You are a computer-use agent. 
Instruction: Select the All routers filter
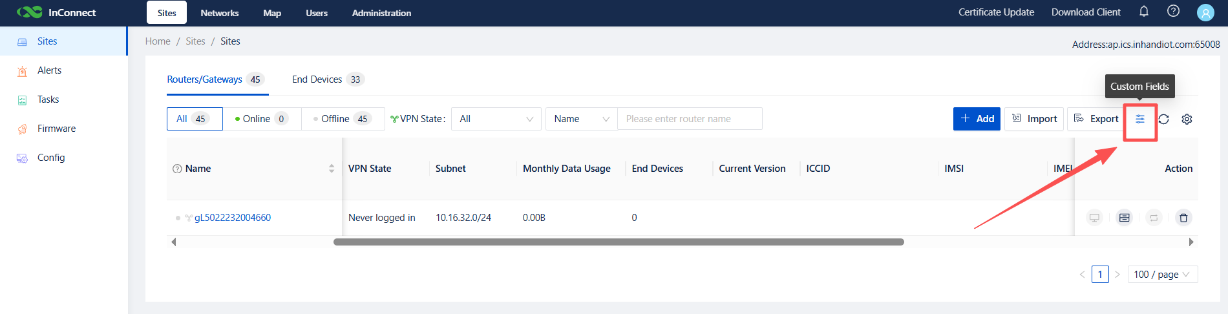[195, 119]
